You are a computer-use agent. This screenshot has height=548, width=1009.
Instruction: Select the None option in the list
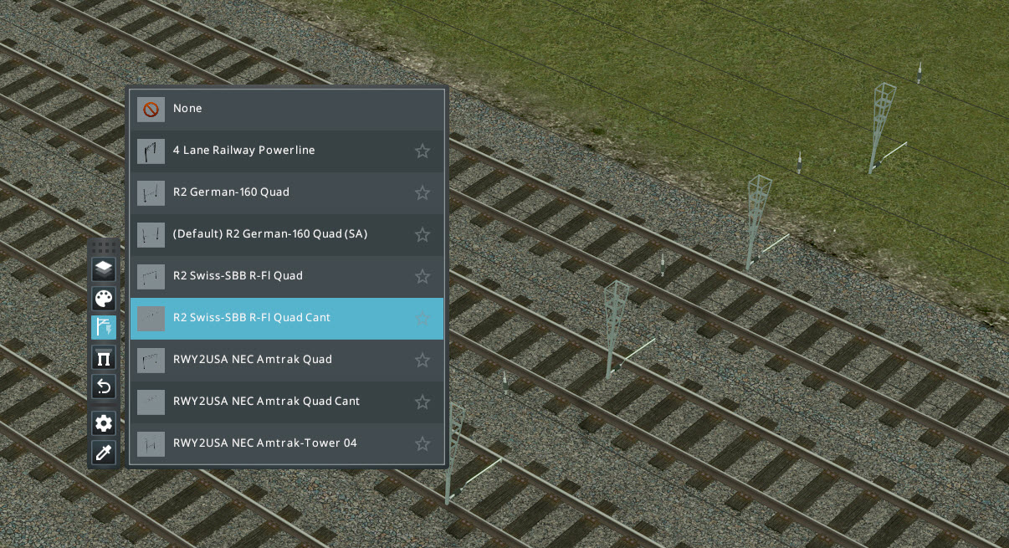pos(287,109)
